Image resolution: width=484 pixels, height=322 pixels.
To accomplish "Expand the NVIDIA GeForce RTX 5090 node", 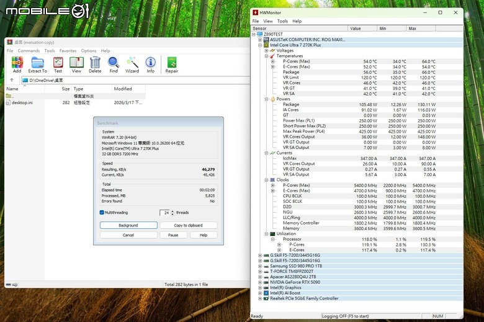I will [260, 282].
